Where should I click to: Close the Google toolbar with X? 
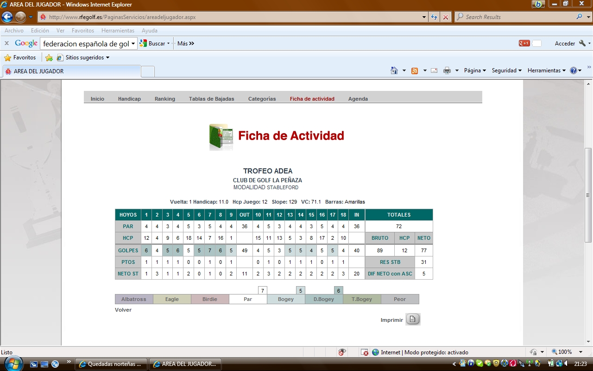[6, 43]
